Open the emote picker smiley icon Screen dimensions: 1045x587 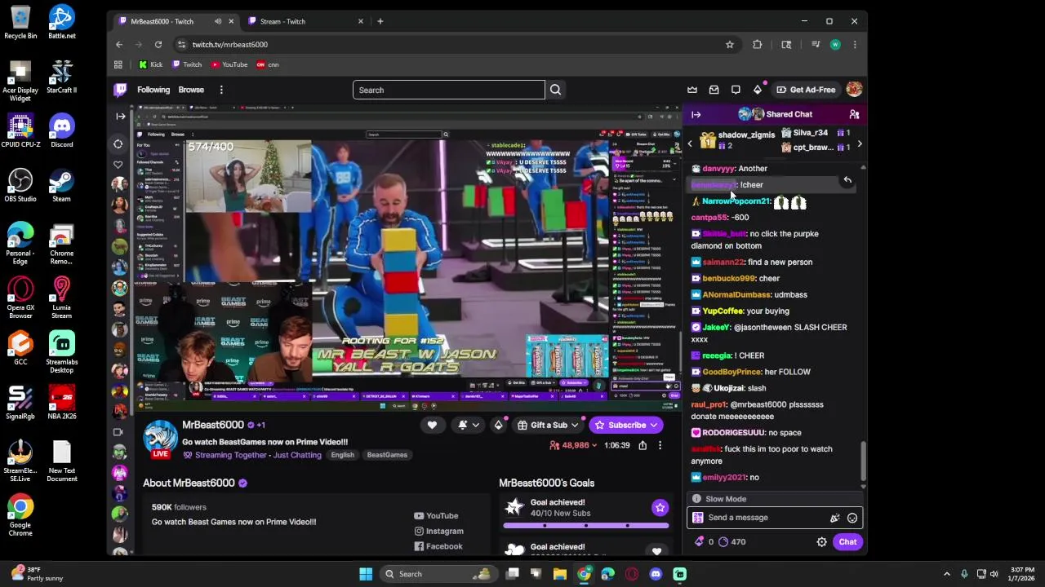pos(852,518)
